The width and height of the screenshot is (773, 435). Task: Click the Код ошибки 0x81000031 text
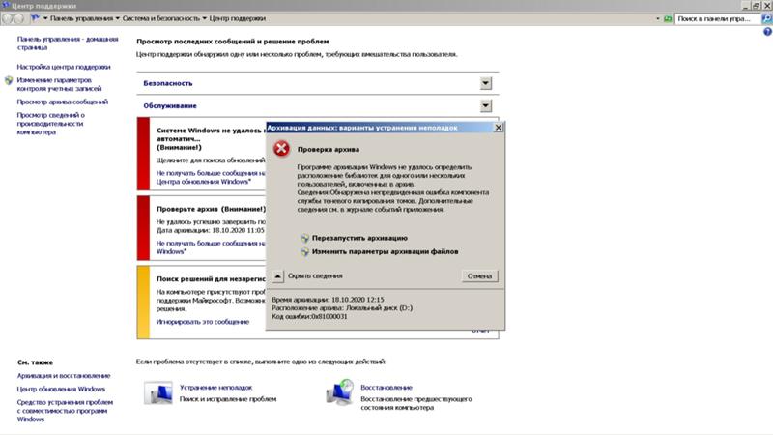pos(309,317)
